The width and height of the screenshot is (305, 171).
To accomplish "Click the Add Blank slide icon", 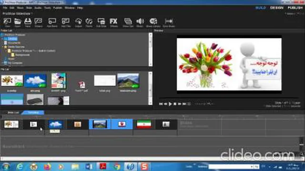I will pos(52,22).
